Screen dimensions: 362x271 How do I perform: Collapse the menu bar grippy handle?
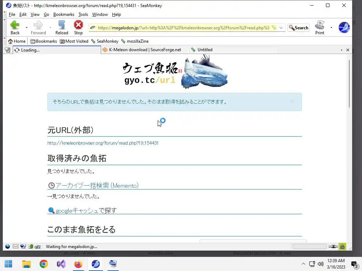point(5,14)
